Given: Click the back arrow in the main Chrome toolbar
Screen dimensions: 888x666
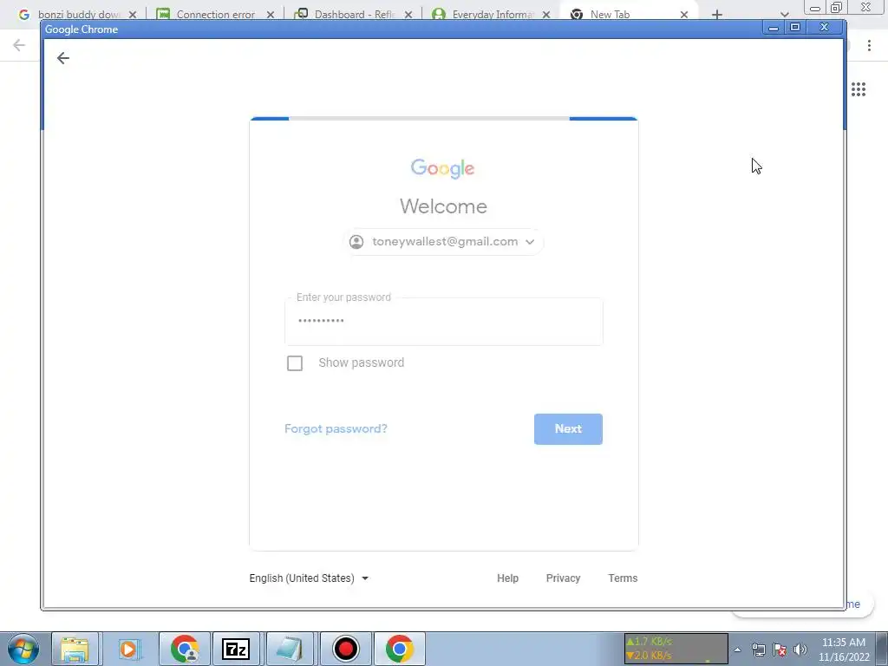Looking at the screenshot, I should tap(19, 45).
